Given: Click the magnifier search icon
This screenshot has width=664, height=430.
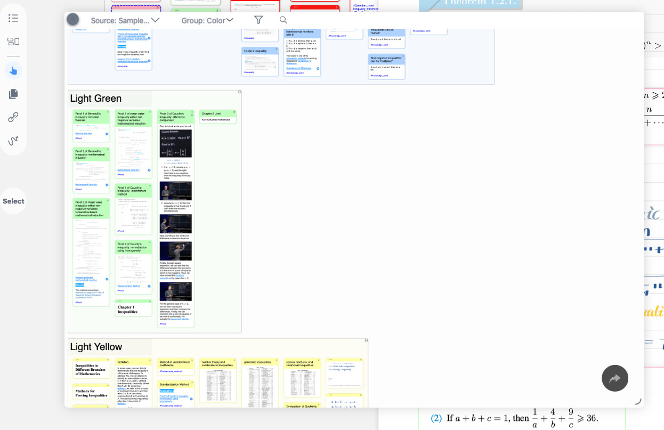Looking at the screenshot, I should click(283, 20).
